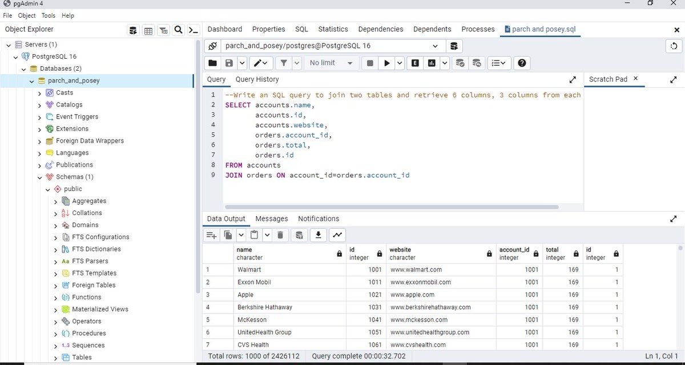Click the Object Explorer PSQL terminal icon
Image resolution: width=685 pixels, height=365 pixels.
point(194,30)
